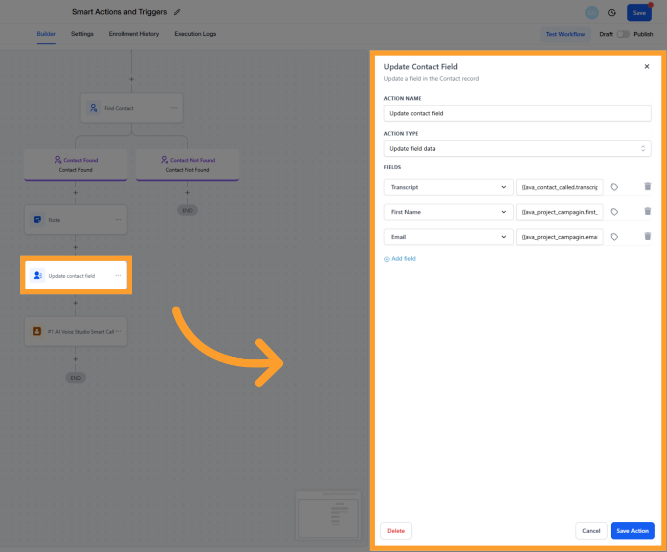Image resolution: width=667 pixels, height=552 pixels.
Task: Open tag picker for First Name field
Action: tap(614, 212)
